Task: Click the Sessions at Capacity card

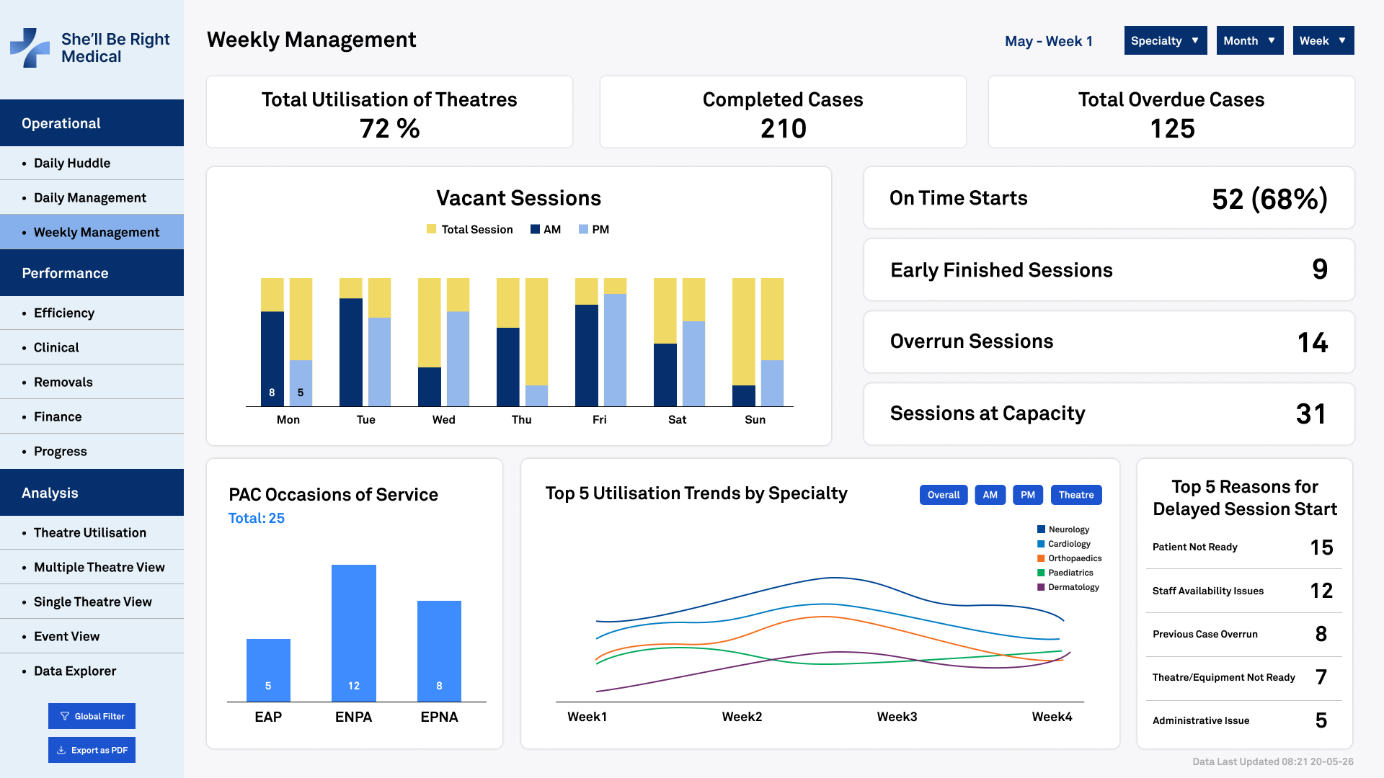Action: click(x=1109, y=414)
